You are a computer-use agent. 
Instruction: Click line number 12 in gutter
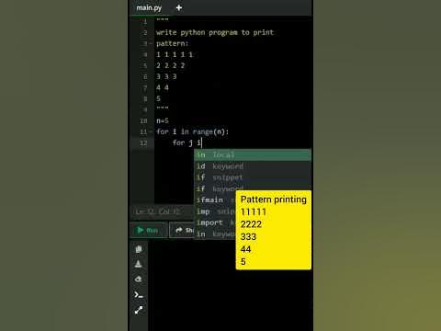point(143,143)
